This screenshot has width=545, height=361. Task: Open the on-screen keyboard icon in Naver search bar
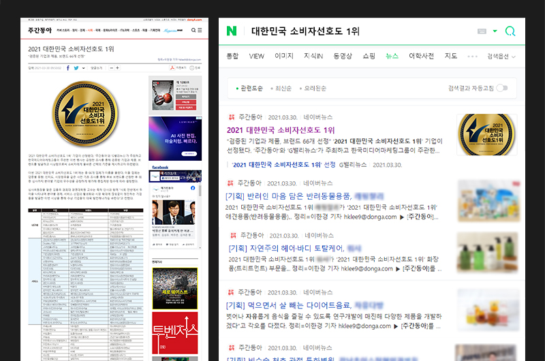click(x=482, y=31)
